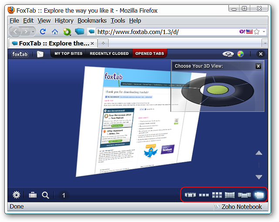The image size is (279, 222).
Task: Click the Firefox Back navigation button
Action: click(x=15, y=32)
